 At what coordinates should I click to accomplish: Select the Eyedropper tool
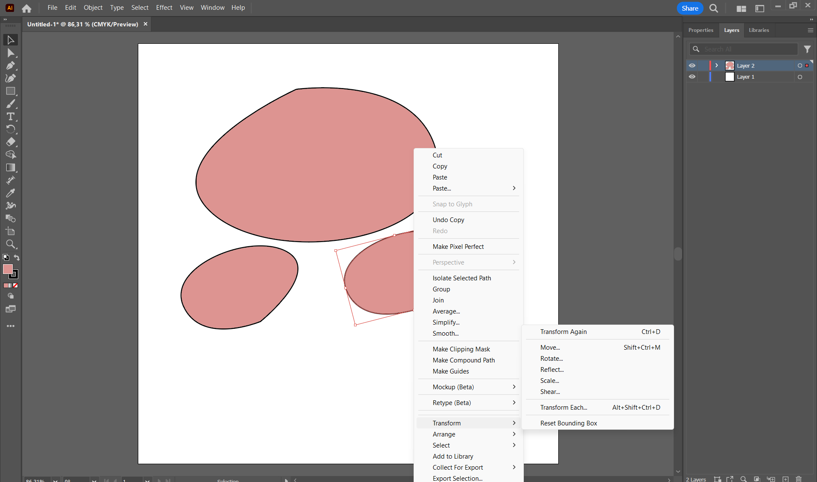(11, 193)
